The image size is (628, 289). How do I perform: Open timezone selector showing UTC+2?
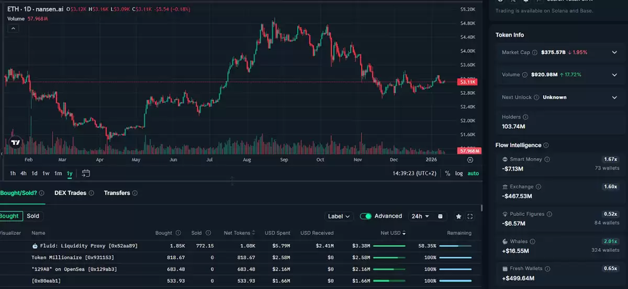[416, 173]
